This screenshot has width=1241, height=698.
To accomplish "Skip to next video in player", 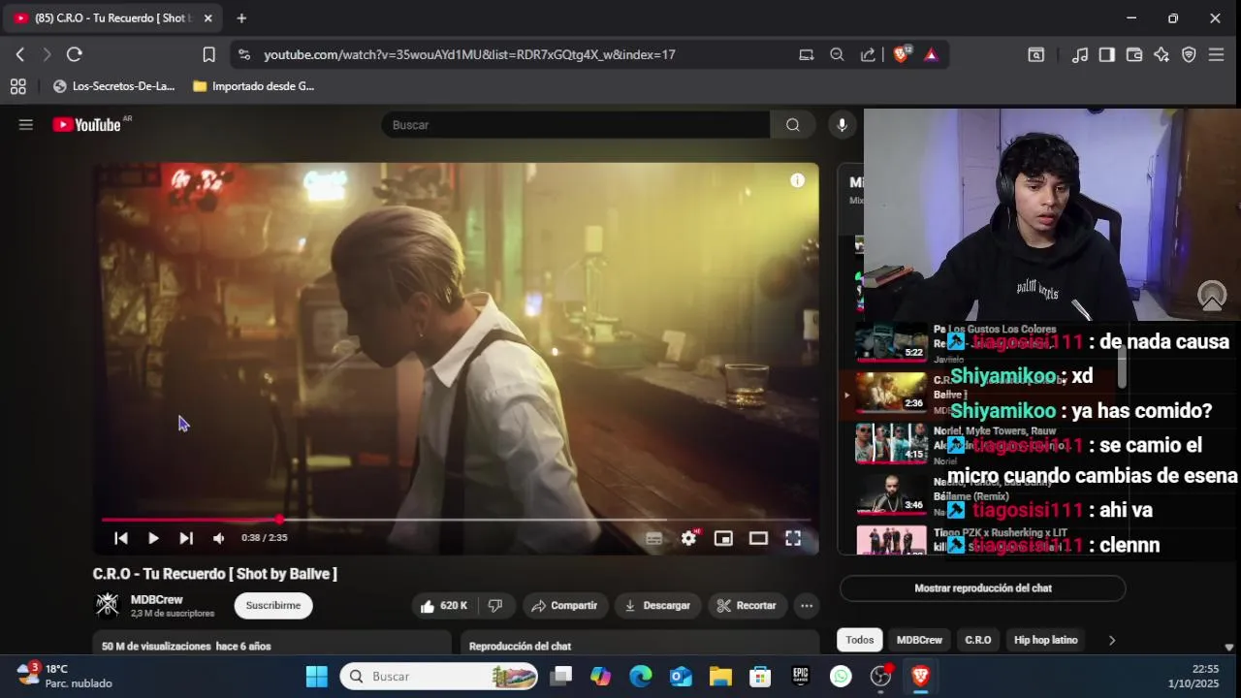I will pos(186,538).
